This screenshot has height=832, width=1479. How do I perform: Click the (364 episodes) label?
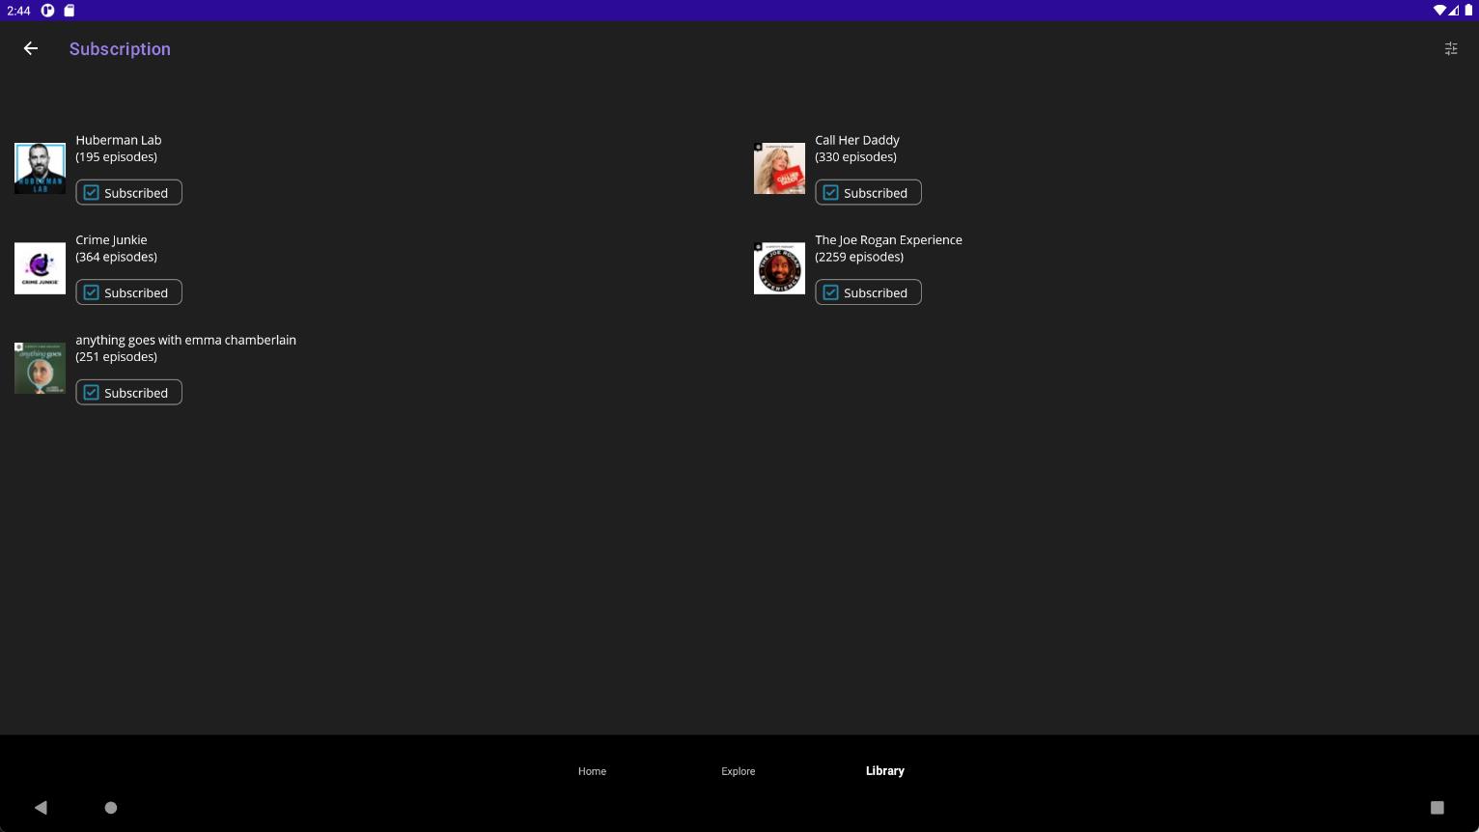point(117,257)
